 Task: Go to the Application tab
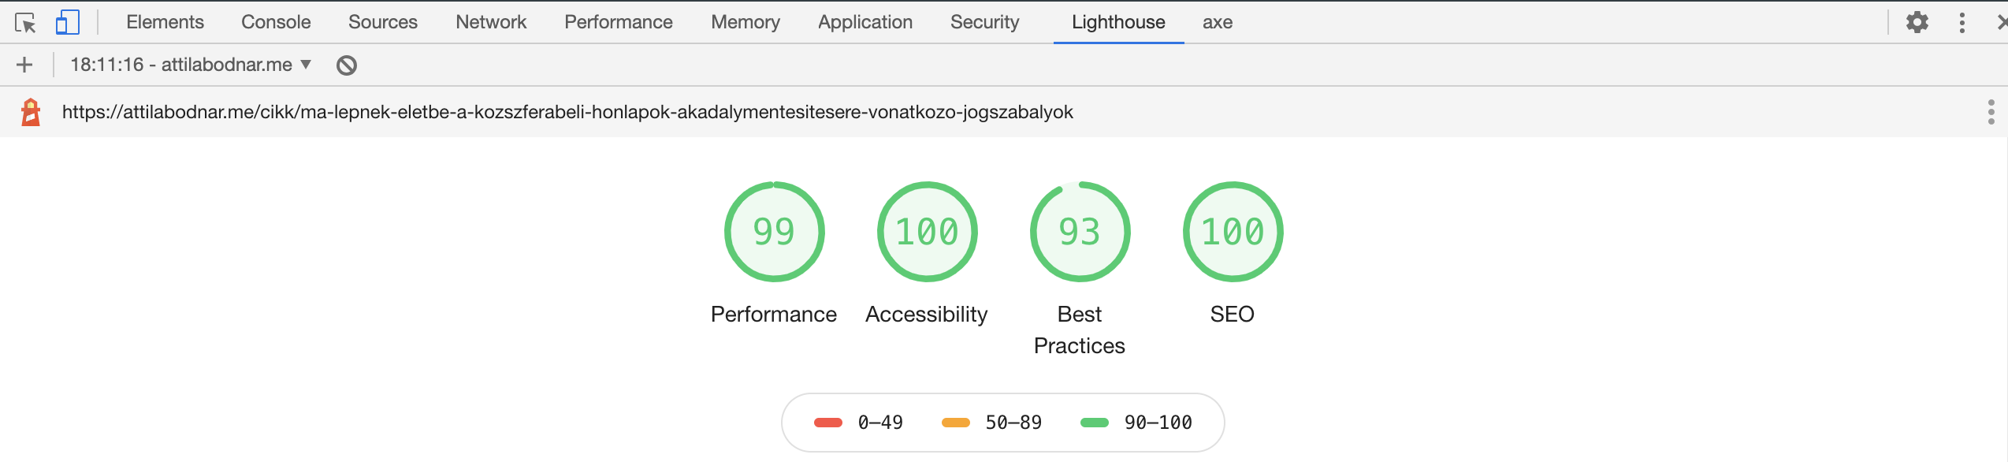pyautogui.click(x=865, y=22)
